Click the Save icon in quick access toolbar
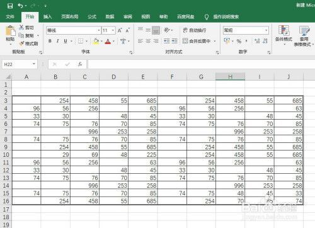315x228 pixels. click(10, 6)
